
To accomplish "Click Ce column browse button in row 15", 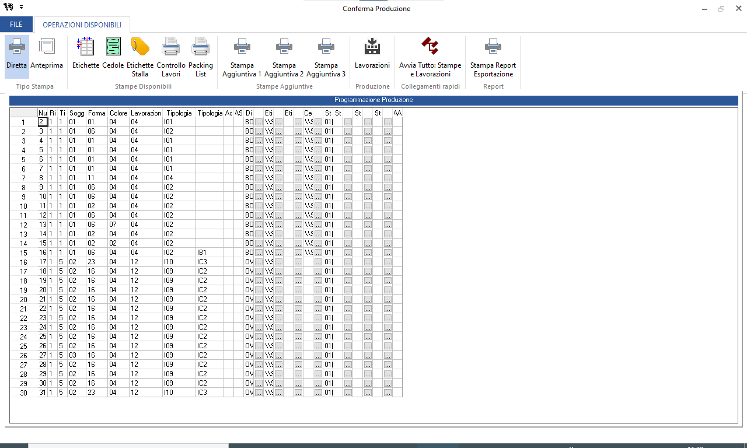I will click(x=319, y=253).
